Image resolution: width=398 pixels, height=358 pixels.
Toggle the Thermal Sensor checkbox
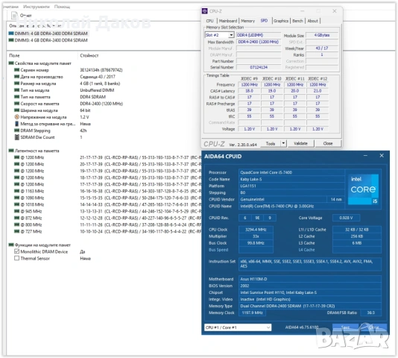coord(16,258)
